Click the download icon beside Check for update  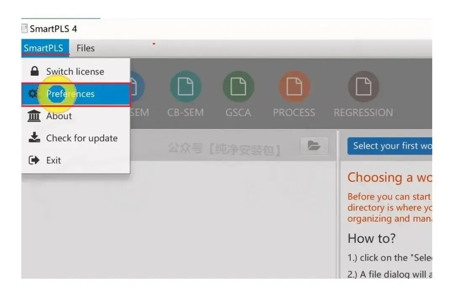point(34,137)
